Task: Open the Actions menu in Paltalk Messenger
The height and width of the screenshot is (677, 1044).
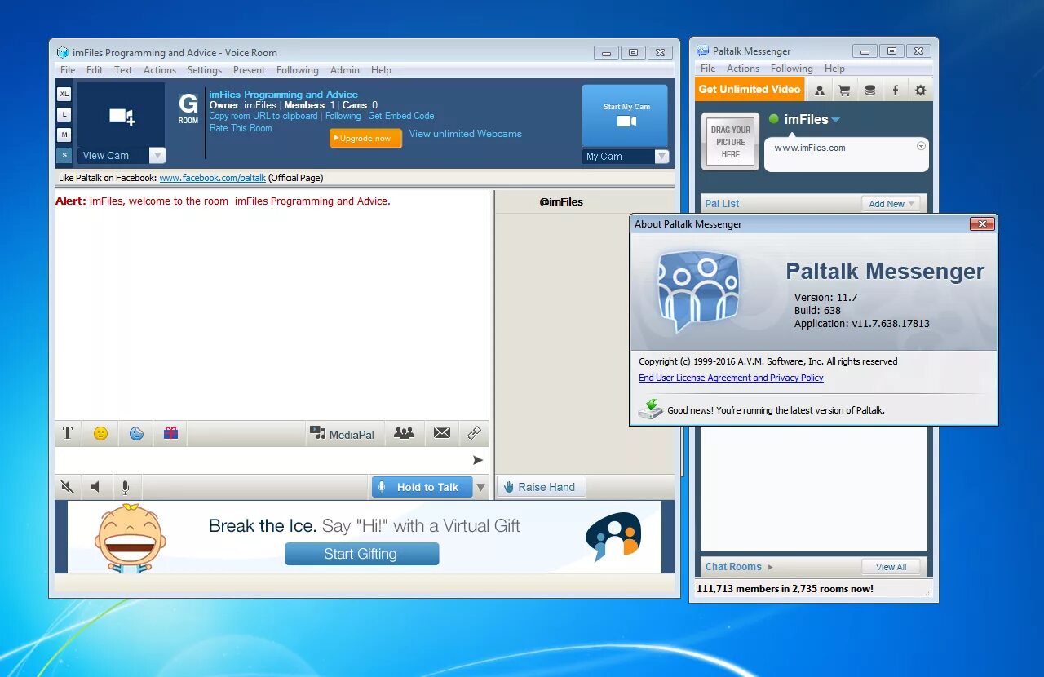Action: click(x=743, y=69)
